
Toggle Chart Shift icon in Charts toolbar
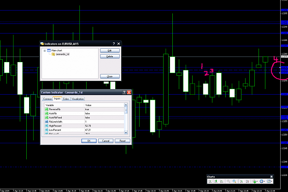[x=247, y=181]
